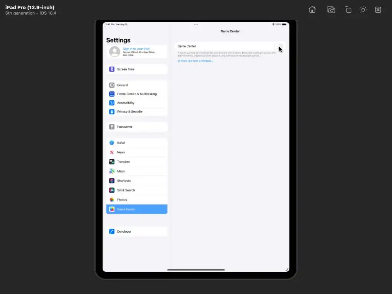Open Screen Time settings
The height and width of the screenshot is (294, 392).
[x=137, y=69]
